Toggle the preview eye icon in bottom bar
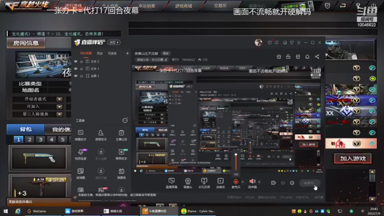This screenshot has width=384, height=216. tap(283, 183)
